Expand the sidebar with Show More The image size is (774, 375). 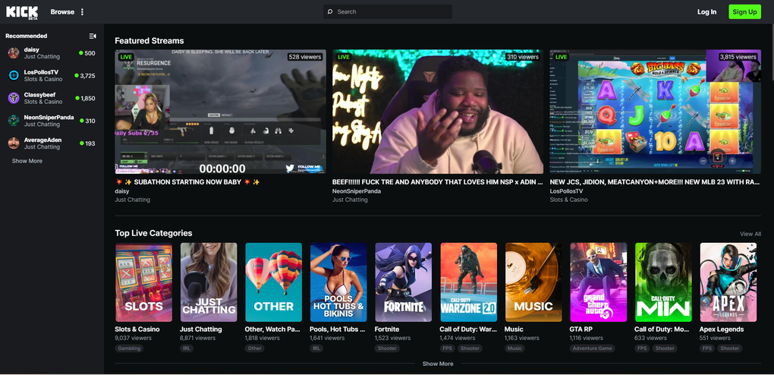pyautogui.click(x=27, y=161)
